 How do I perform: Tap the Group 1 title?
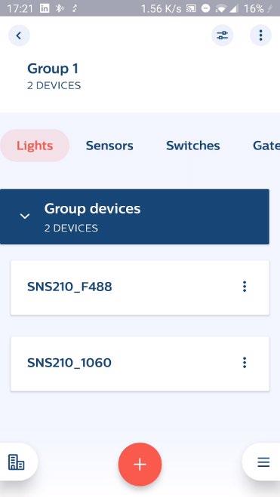point(53,69)
